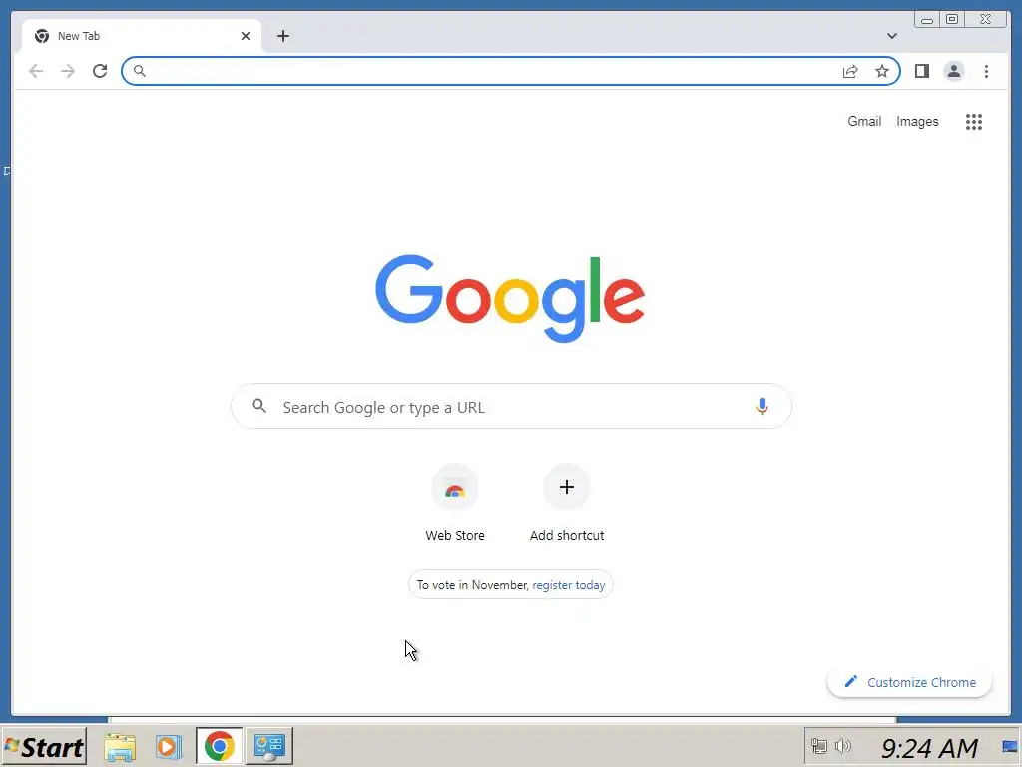Screen dimensions: 1022x767
Task: Click the magnifier in Google search box
Action: 259,407
